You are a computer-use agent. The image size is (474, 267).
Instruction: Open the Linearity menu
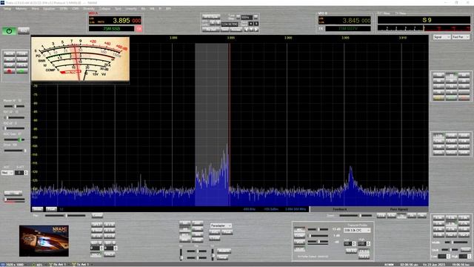click(131, 9)
